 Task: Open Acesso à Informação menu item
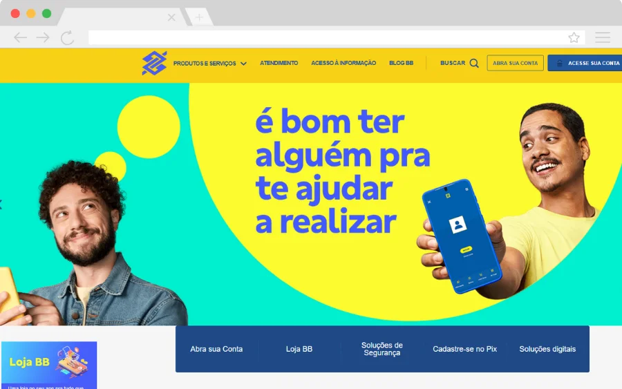pyautogui.click(x=343, y=63)
